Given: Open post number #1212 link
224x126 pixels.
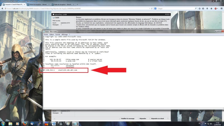Looking at the screenshot, I should tap(167, 14).
